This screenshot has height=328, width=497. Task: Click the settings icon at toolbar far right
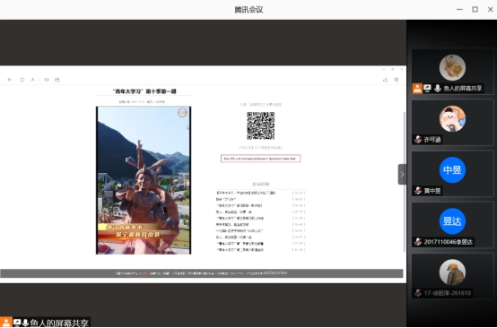coord(397,80)
